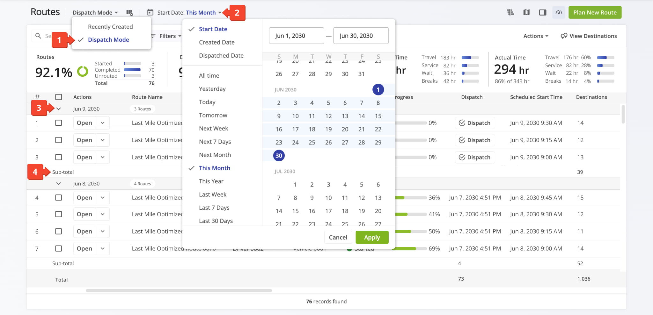Click the horizontal scrollbar under the table
This screenshot has height=315, width=653.
(x=179, y=290)
